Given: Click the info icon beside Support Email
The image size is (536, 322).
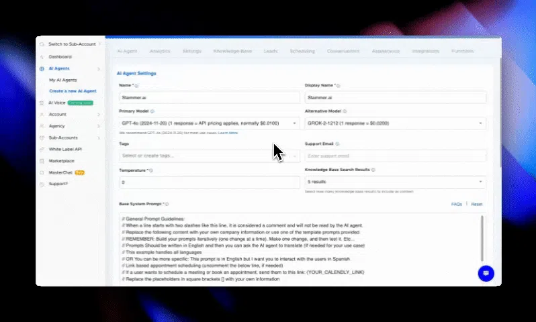Looking at the screenshot, I should click(x=337, y=144).
